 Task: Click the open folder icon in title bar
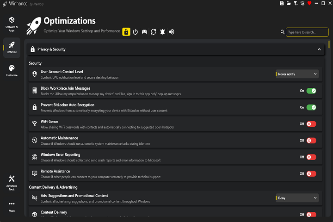(x=289, y=3)
